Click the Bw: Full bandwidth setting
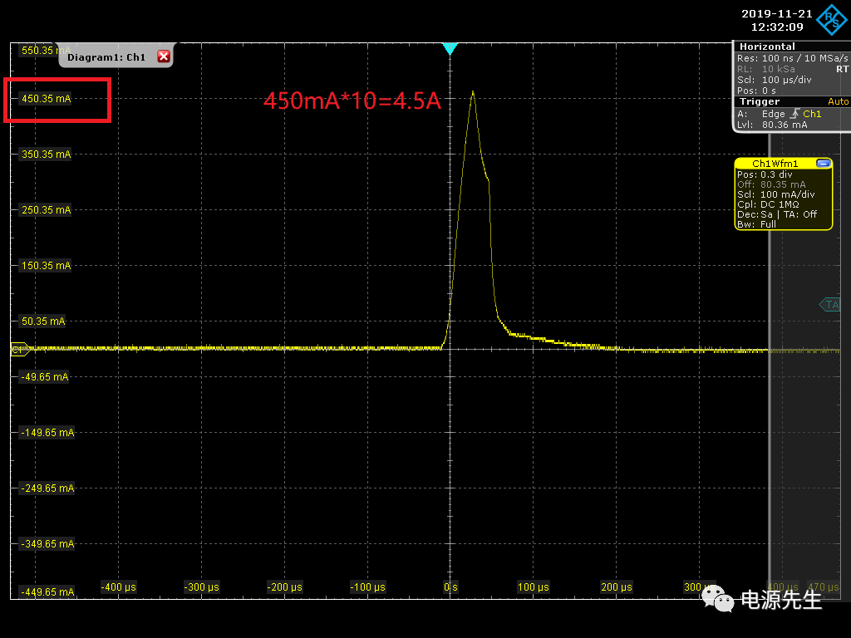 [756, 224]
